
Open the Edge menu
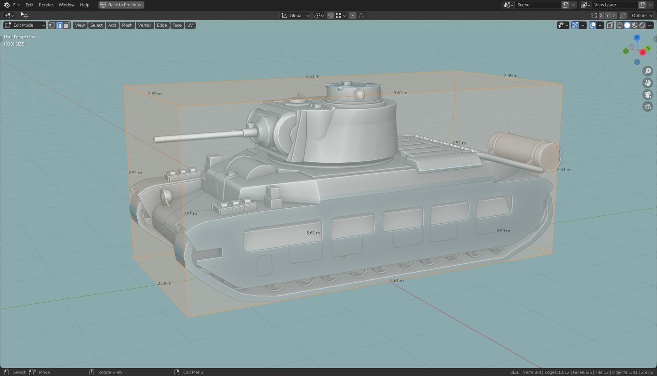coord(162,25)
